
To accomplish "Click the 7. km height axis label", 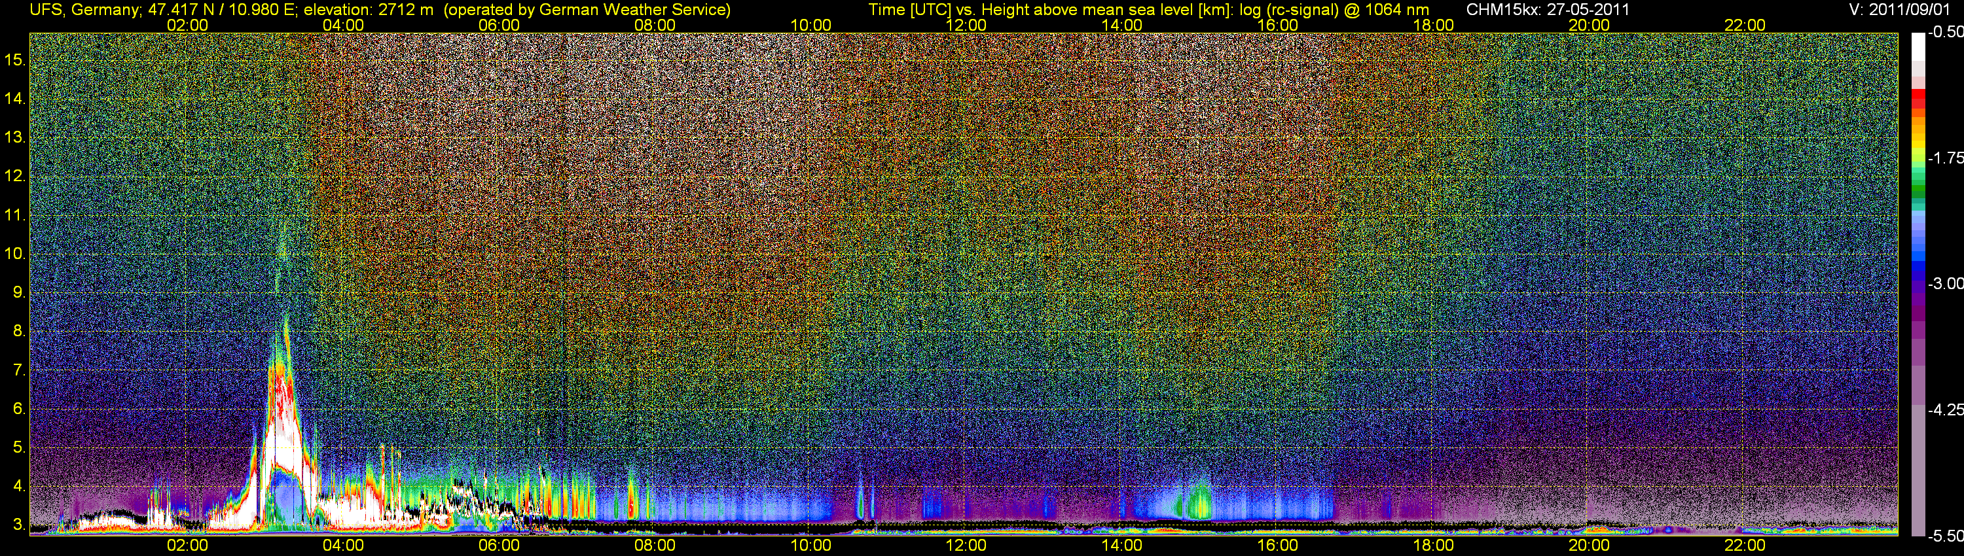I will pos(20,370).
